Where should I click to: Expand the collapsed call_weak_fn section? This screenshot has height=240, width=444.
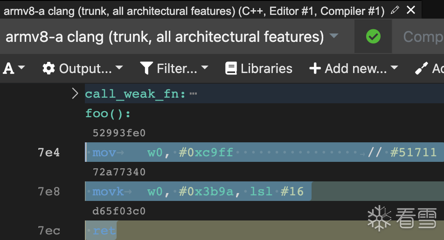pyautogui.click(x=75, y=94)
